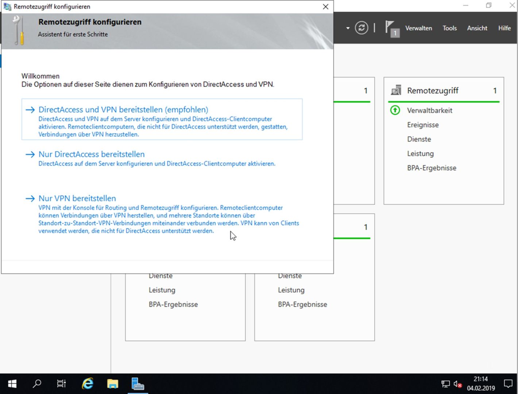Open Ereignisse in Remotezugriff tile
Screen dimensions: 518x394
(x=423, y=125)
